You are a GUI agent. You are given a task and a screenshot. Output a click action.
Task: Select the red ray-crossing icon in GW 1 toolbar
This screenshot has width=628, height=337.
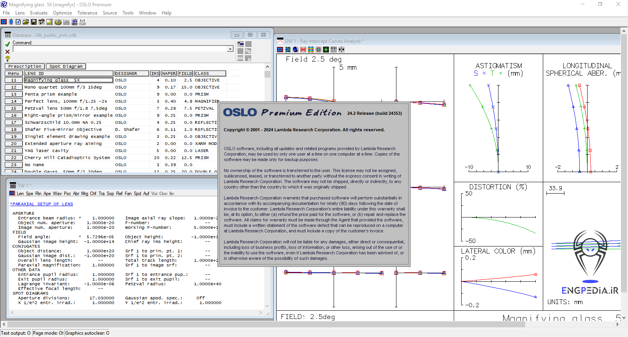303,49
